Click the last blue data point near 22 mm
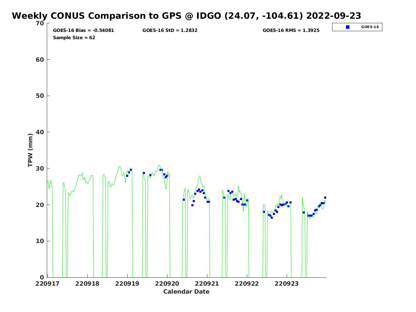 click(325, 198)
